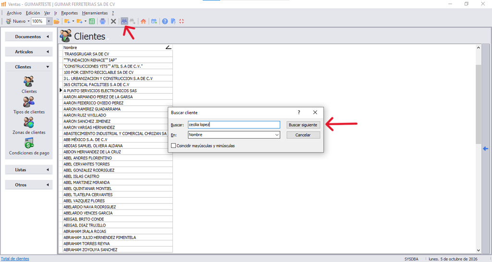Toggle Coincidir mayúsculas y minúsculas checkbox

pyautogui.click(x=173, y=146)
